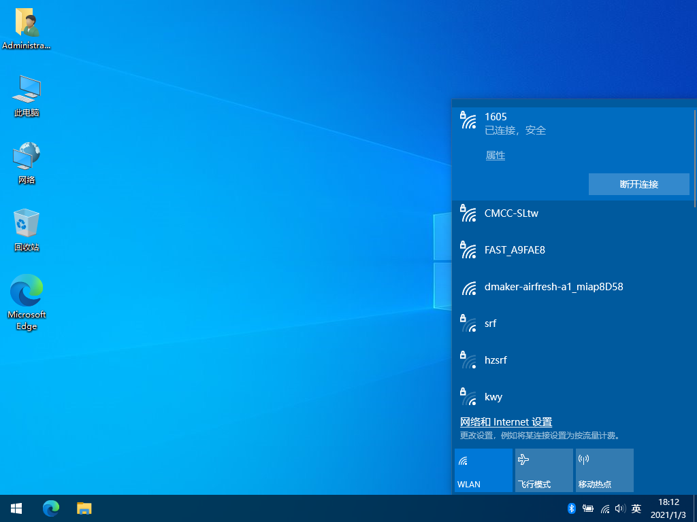Click the battery power tray icon
The width and height of the screenshot is (697, 522).
pos(587,508)
